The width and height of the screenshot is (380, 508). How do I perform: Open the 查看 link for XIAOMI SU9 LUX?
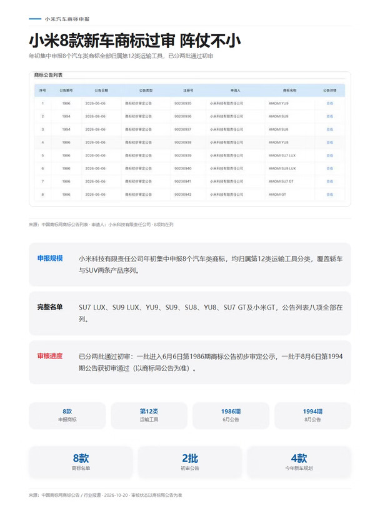click(x=329, y=168)
